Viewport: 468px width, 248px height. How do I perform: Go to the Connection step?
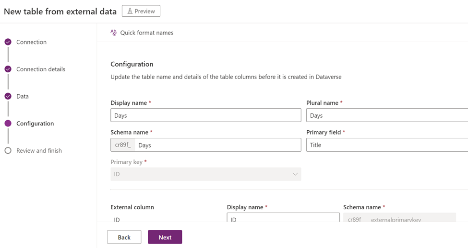coord(31,42)
